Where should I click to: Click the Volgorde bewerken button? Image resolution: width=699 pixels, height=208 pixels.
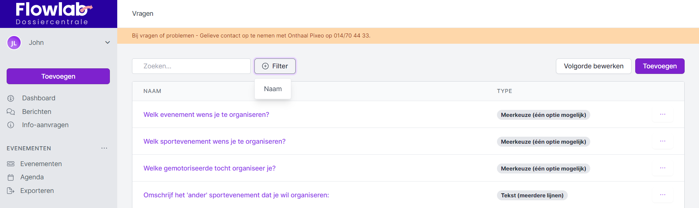click(594, 66)
